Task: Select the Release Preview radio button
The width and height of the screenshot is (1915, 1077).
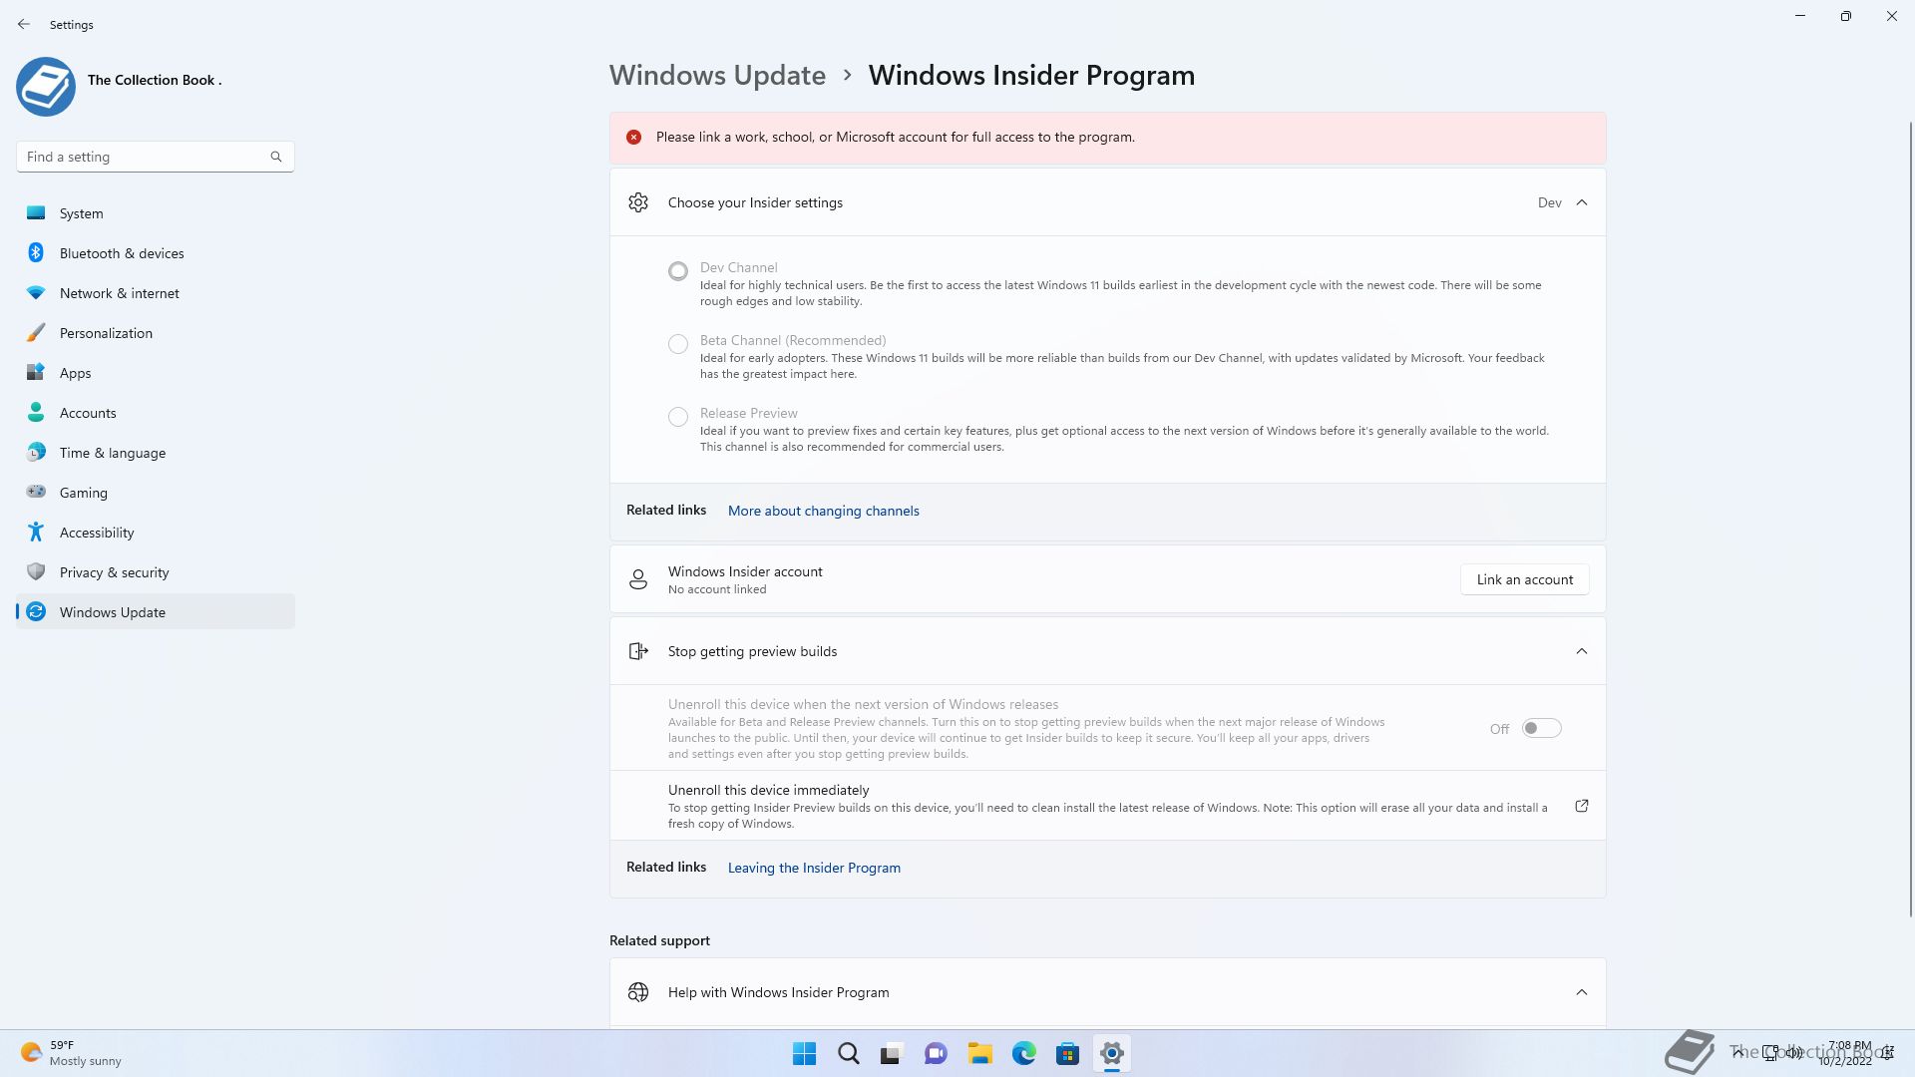Action: click(x=678, y=417)
